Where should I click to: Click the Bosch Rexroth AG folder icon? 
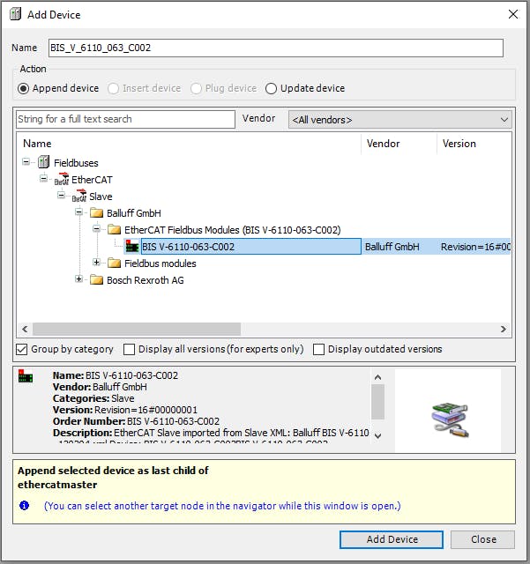coord(96,280)
